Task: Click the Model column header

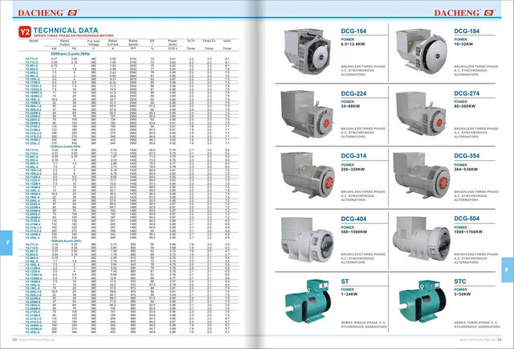Action: pos(34,41)
